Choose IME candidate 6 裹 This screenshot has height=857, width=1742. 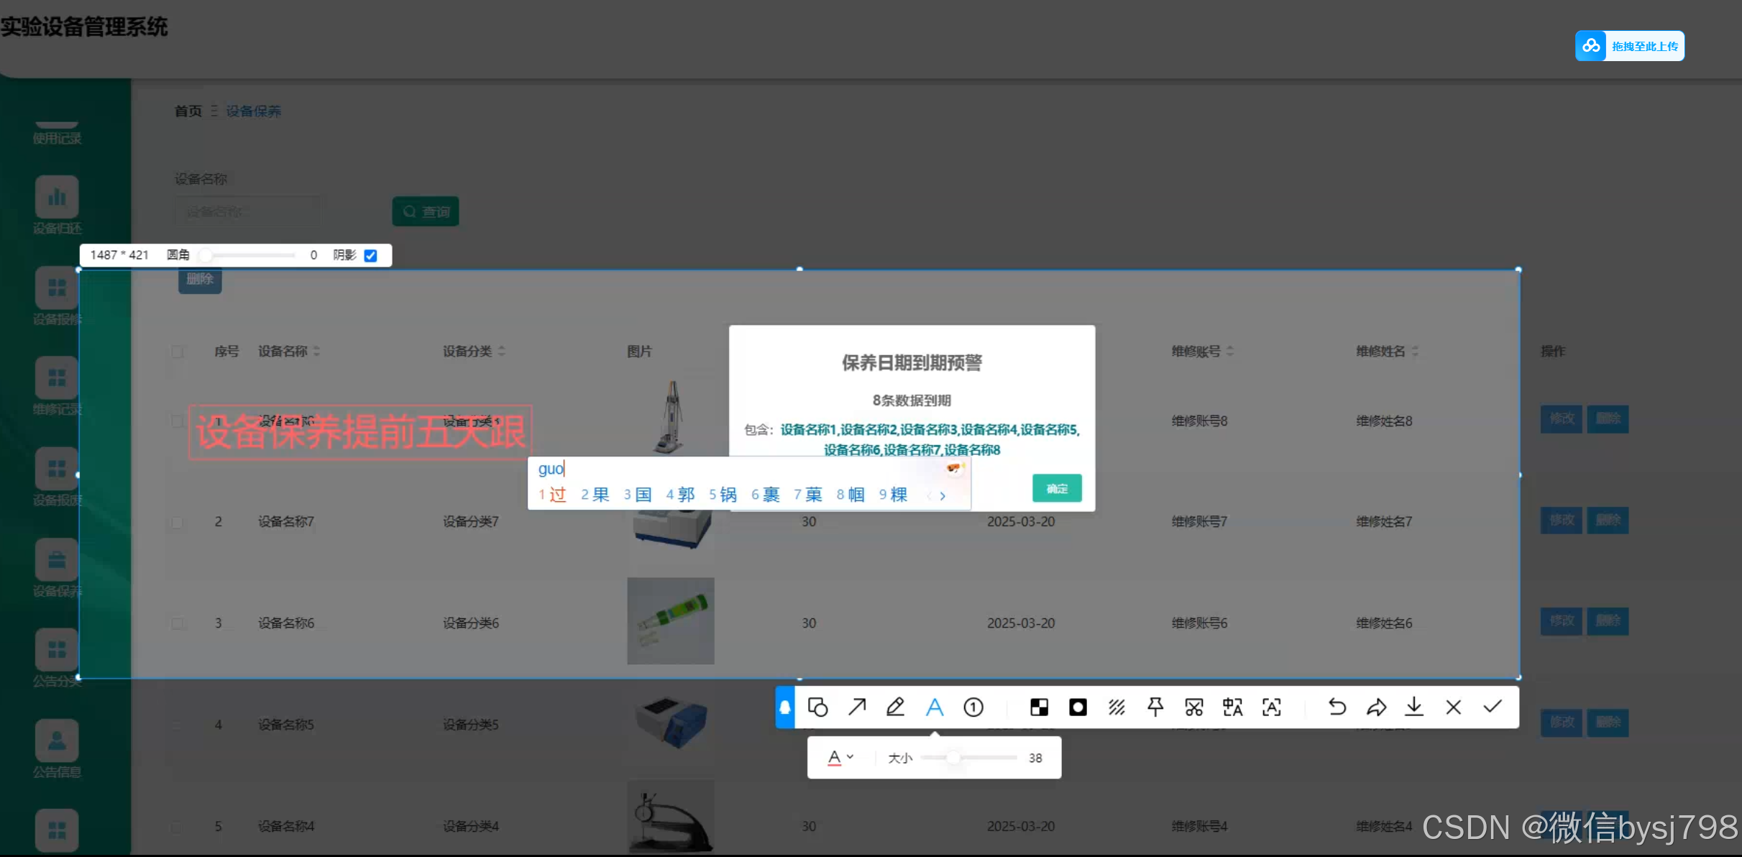tap(766, 495)
